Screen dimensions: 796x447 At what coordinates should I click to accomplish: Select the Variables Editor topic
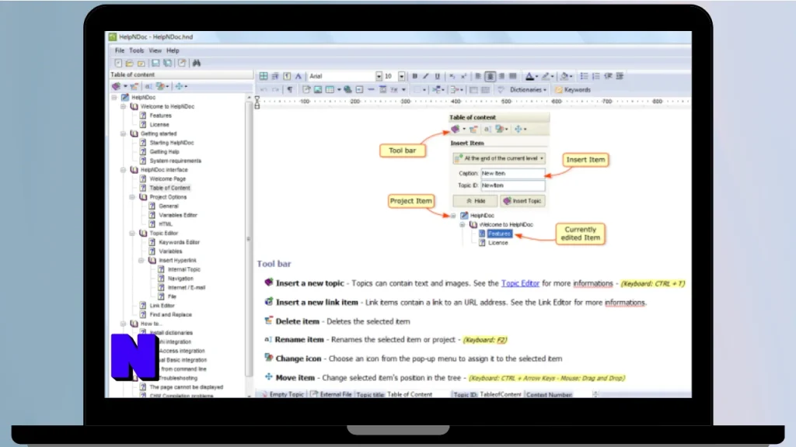(178, 216)
